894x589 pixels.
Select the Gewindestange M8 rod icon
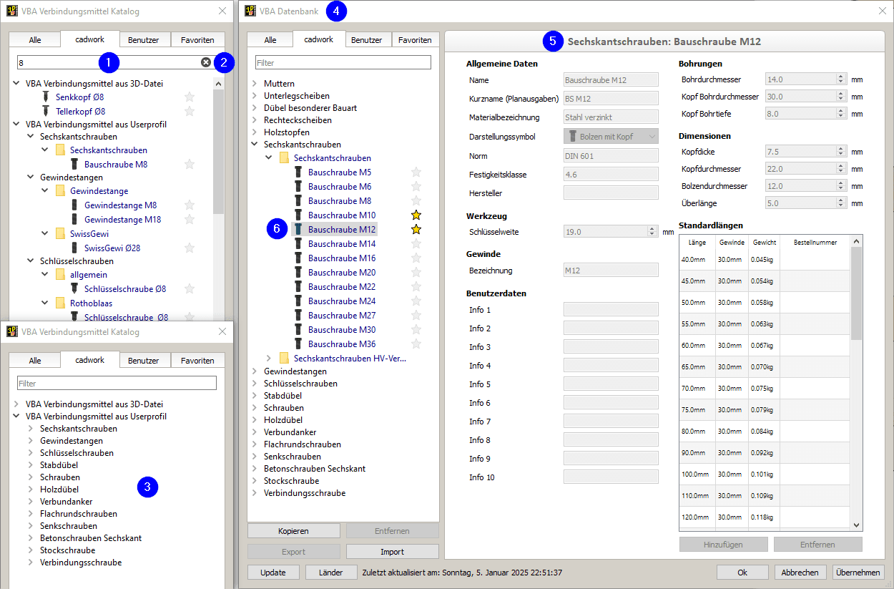(x=75, y=205)
